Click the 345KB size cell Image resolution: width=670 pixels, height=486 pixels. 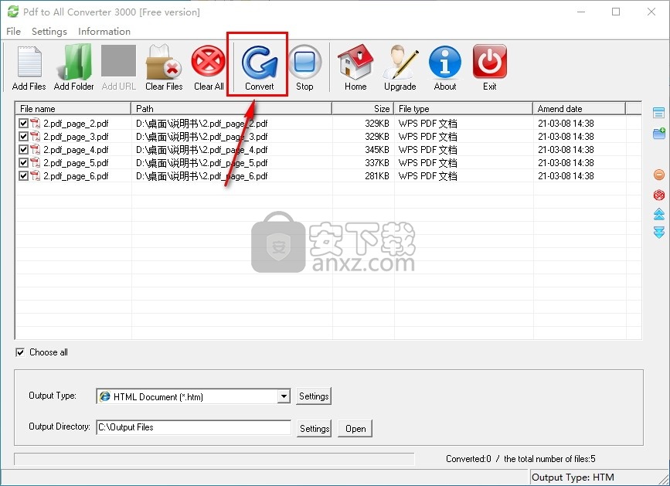(377, 150)
